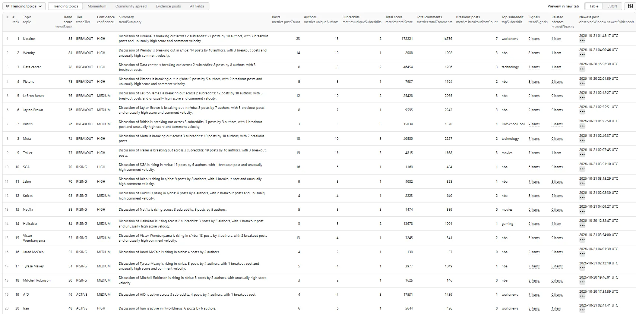Click the Total comments column header

tap(434, 19)
